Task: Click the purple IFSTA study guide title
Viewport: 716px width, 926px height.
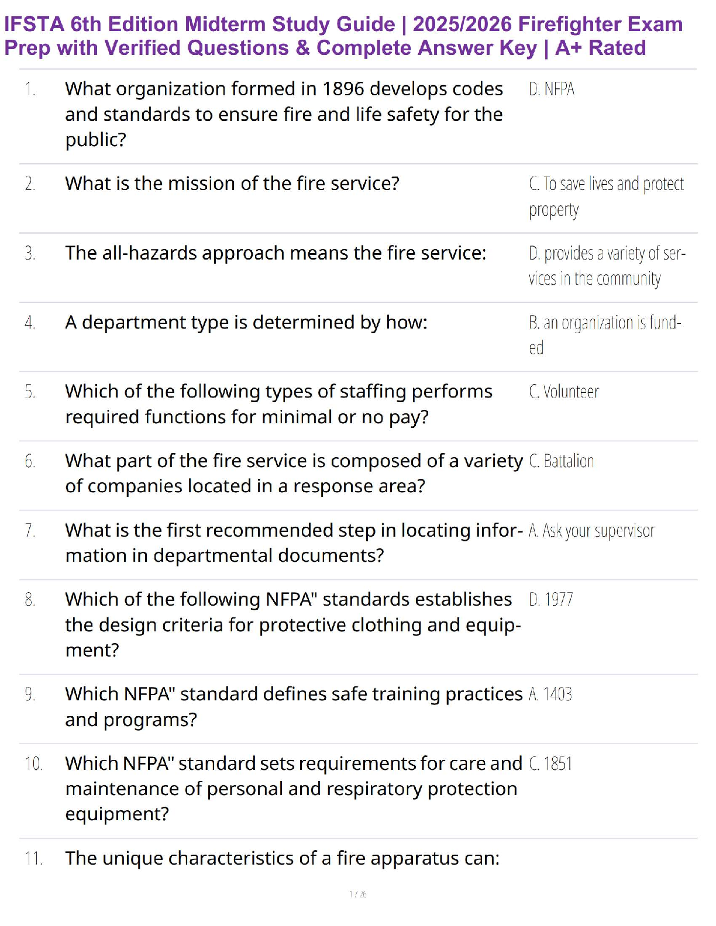Action: [x=343, y=36]
